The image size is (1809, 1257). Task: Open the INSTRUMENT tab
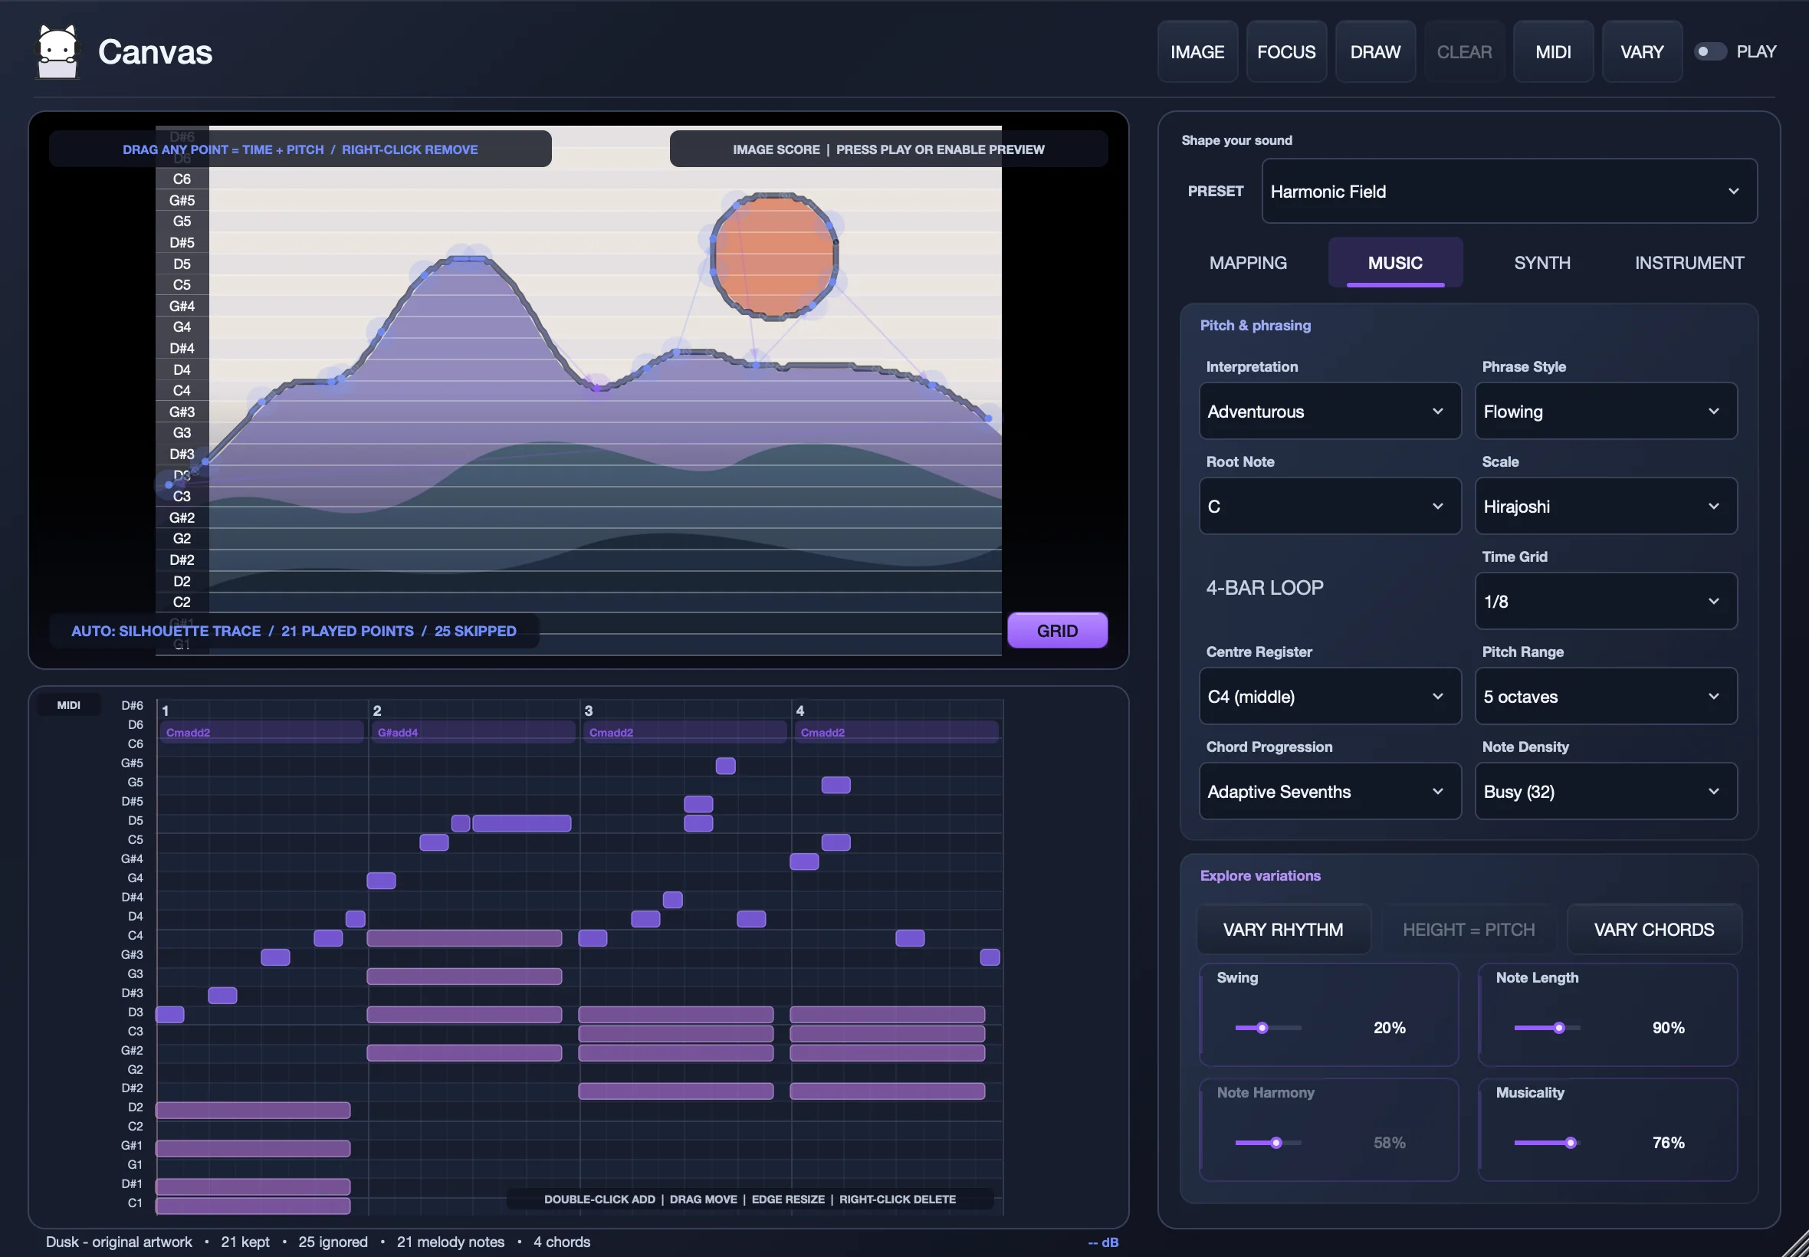tap(1689, 263)
